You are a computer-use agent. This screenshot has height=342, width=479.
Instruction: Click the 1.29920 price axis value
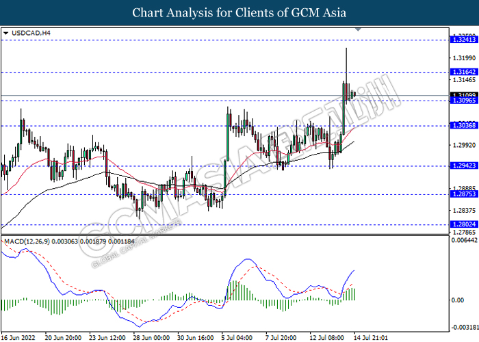tap(465, 145)
